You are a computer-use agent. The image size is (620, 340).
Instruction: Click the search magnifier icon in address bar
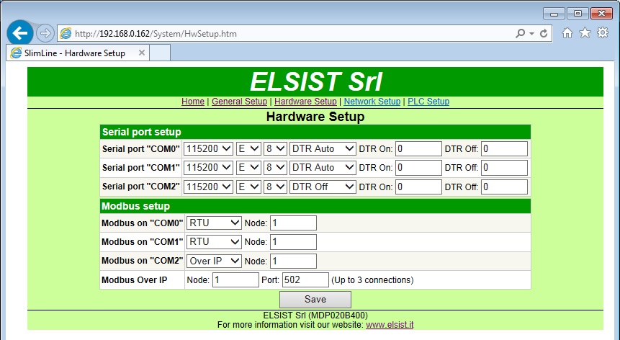(x=521, y=34)
